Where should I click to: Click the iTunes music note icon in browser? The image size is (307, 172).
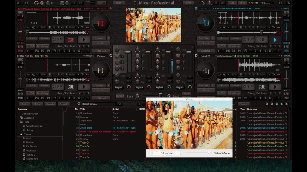pyautogui.click(x=21, y=134)
